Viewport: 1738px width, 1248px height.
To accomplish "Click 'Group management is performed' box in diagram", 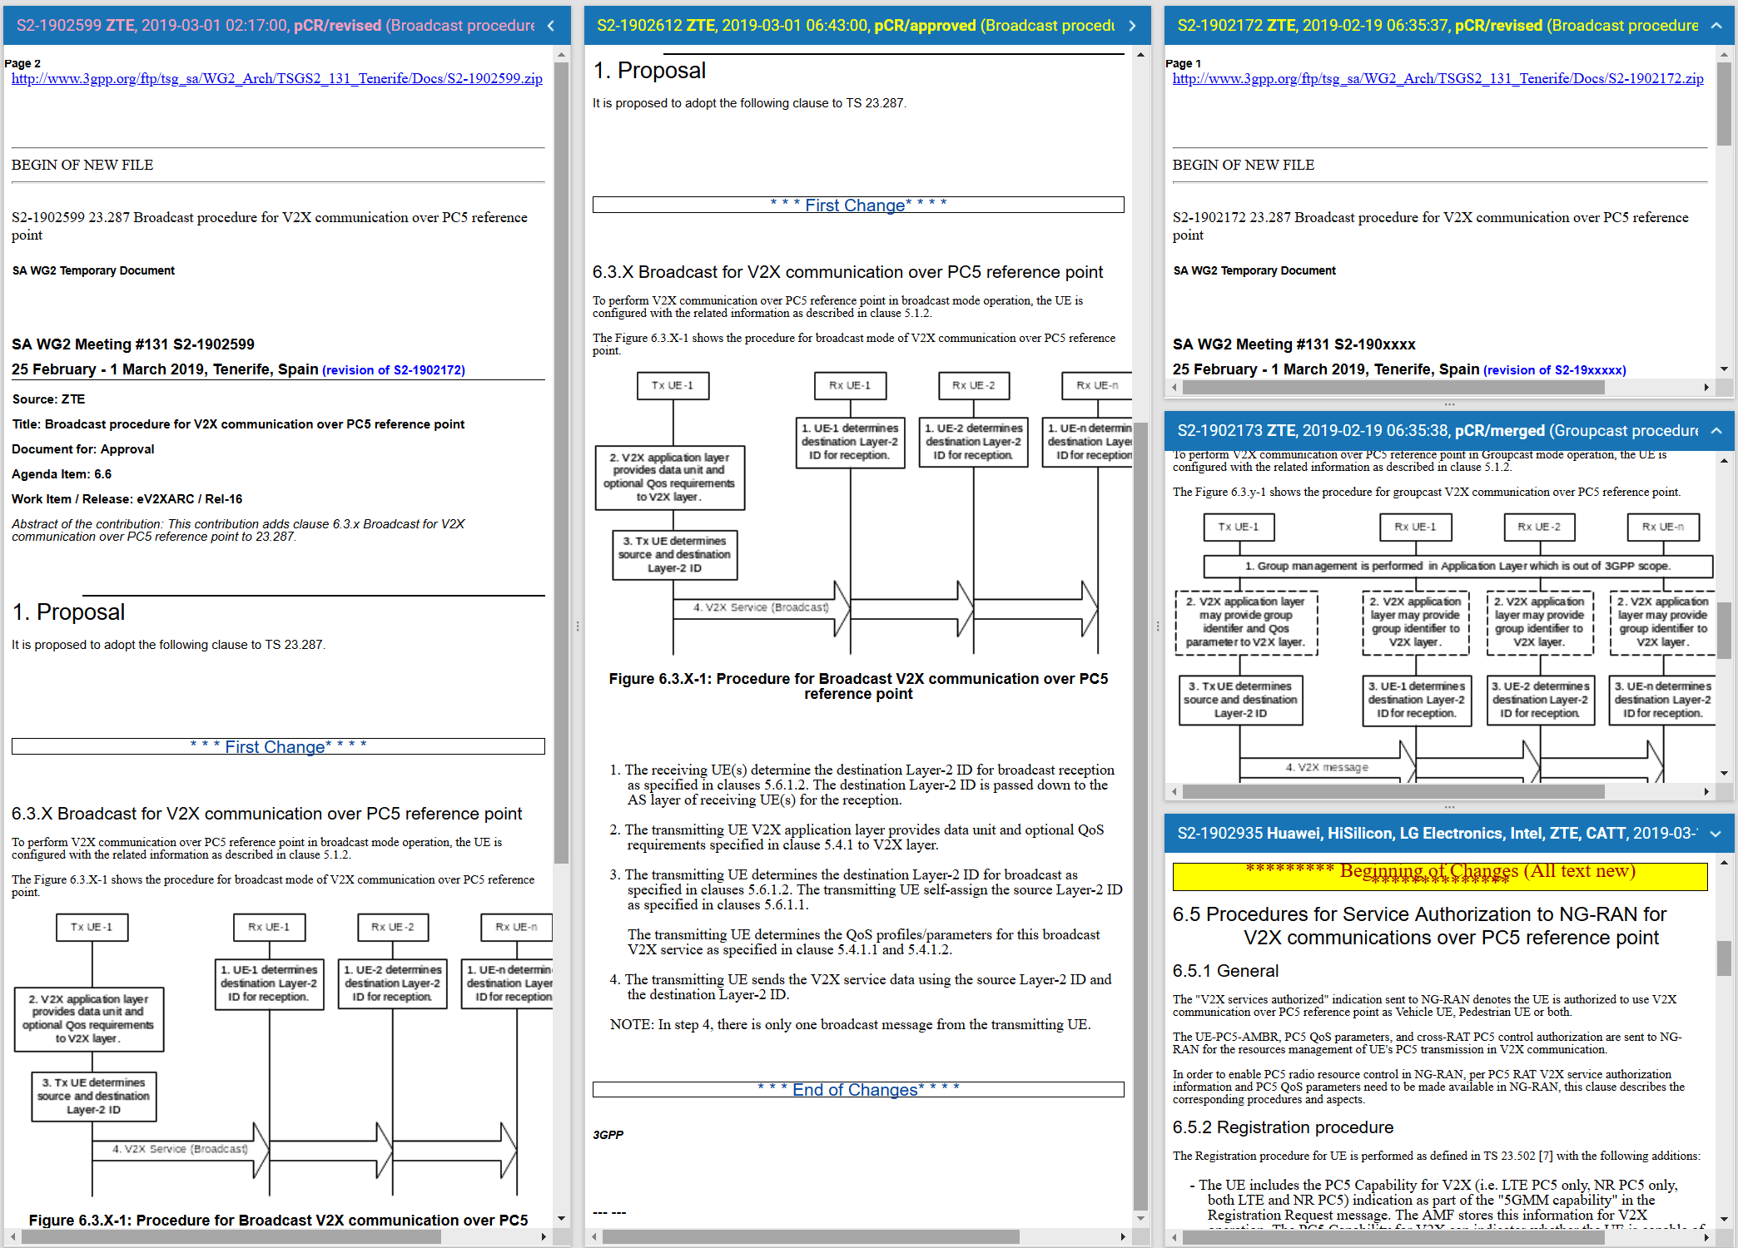I will click(x=1457, y=566).
